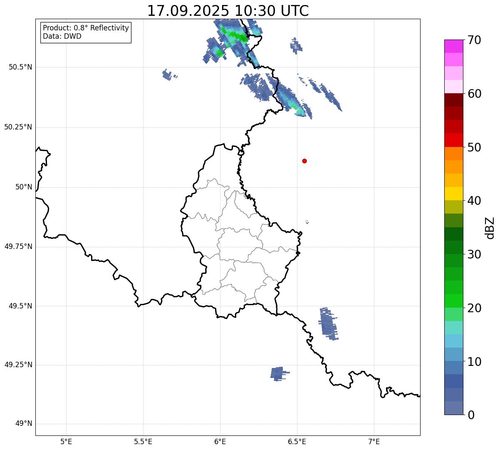
Task: Click the colorbar tick value 50
Action: point(474,147)
